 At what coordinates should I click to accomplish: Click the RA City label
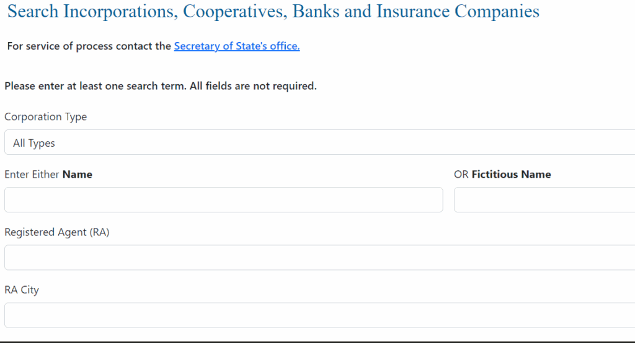[22, 290]
